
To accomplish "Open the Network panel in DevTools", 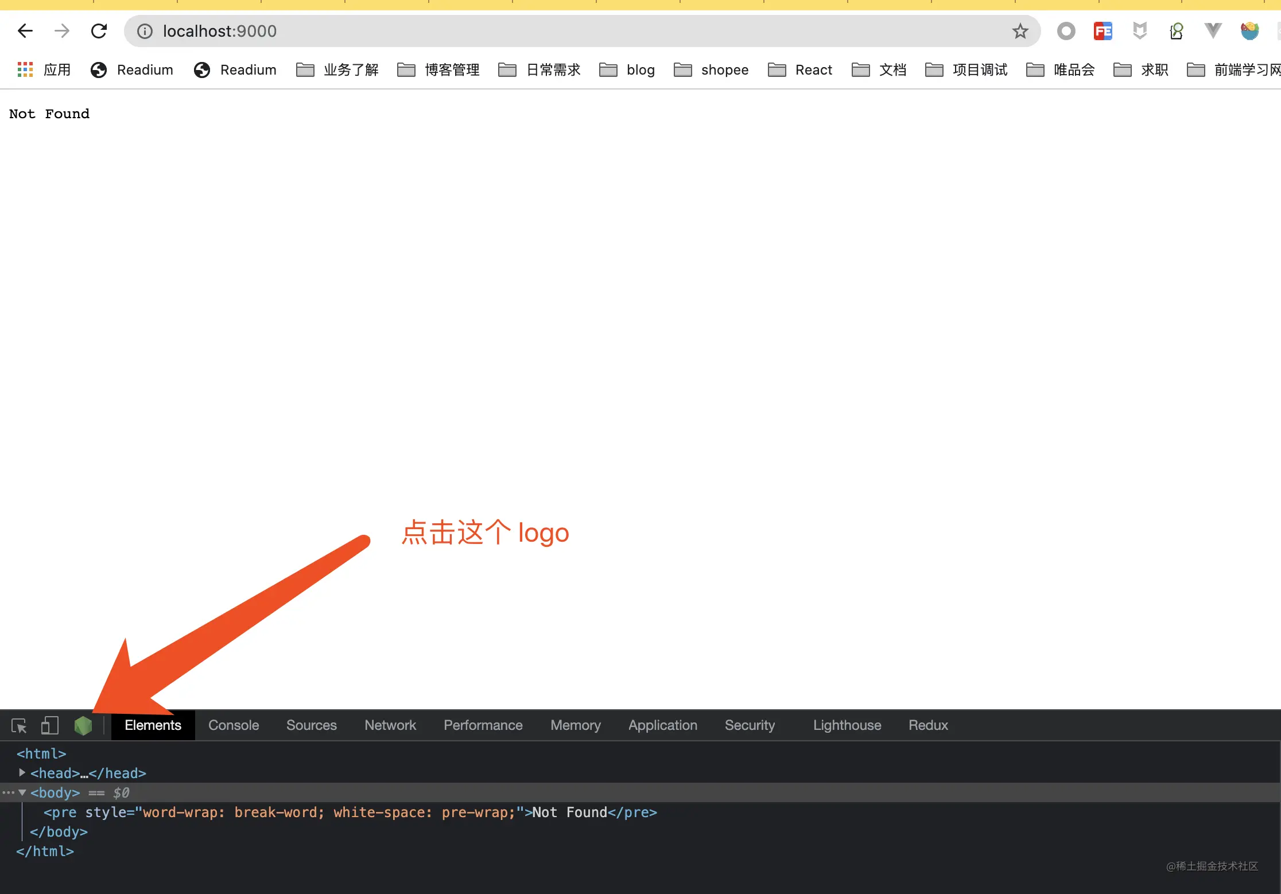I will point(389,725).
